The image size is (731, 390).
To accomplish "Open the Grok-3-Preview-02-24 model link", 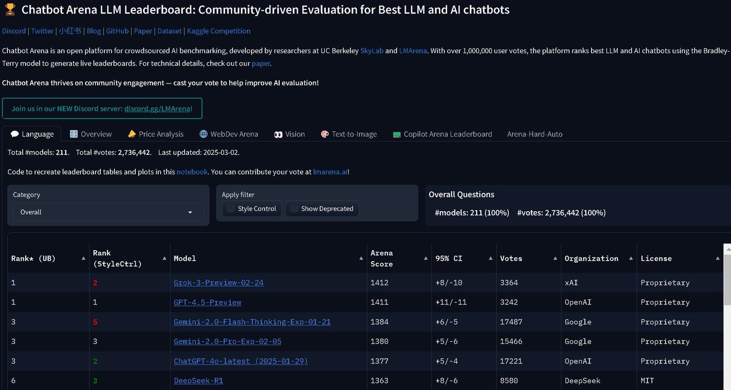I will click(x=218, y=283).
